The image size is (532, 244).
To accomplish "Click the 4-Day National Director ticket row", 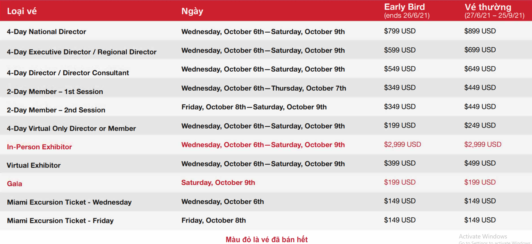I will pos(266,31).
